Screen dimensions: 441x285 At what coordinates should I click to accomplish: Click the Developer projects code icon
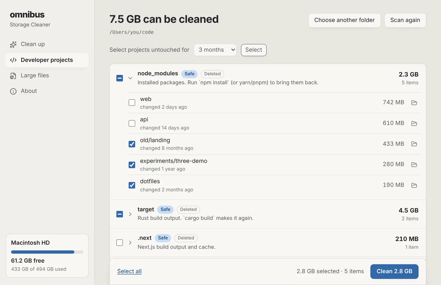click(x=13, y=60)
